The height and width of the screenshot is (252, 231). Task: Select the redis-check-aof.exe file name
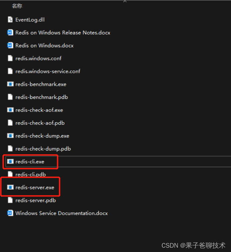click(39, 110)
